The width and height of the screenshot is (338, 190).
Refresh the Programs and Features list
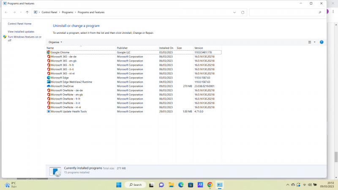click(x=243, y=13)
